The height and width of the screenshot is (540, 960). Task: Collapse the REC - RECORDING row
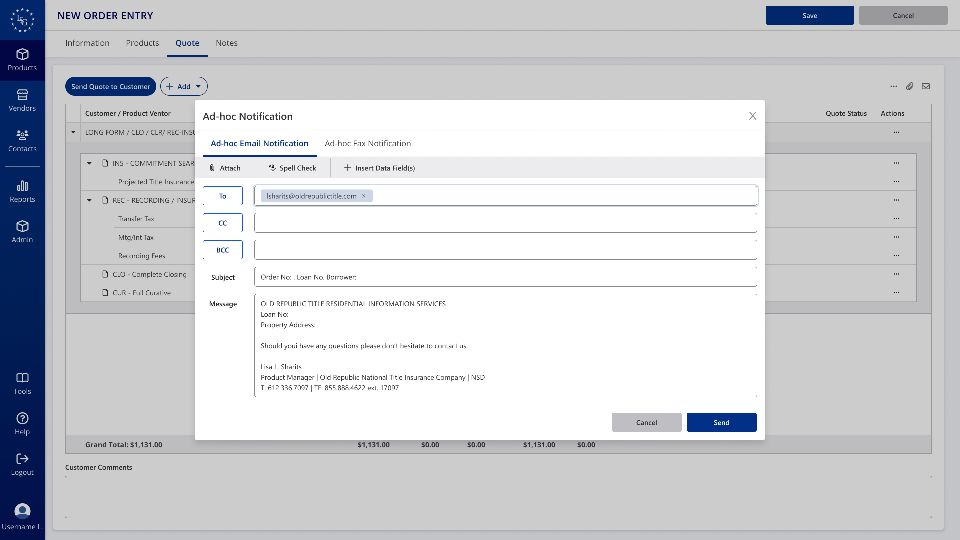click(89, 200)
